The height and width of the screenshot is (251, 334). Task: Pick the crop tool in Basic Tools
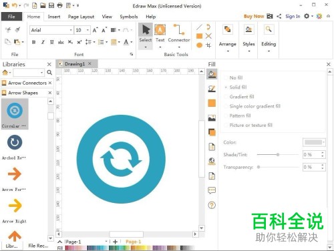tap(208, 45)
